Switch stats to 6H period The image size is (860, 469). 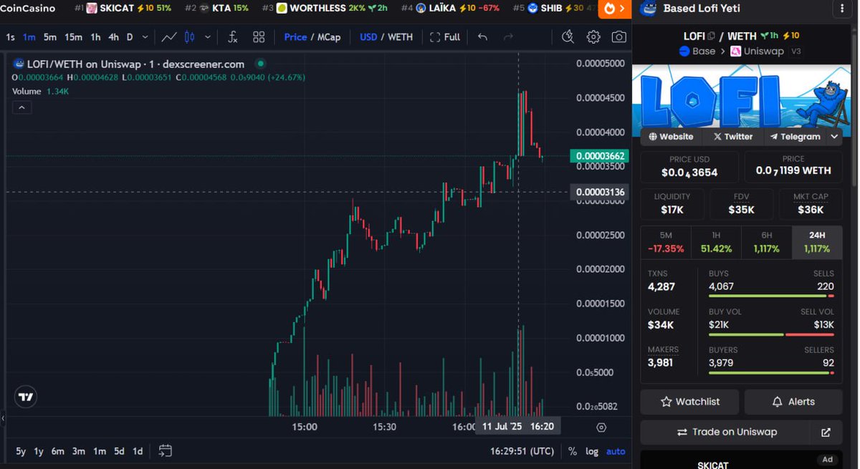pos(767,243)
